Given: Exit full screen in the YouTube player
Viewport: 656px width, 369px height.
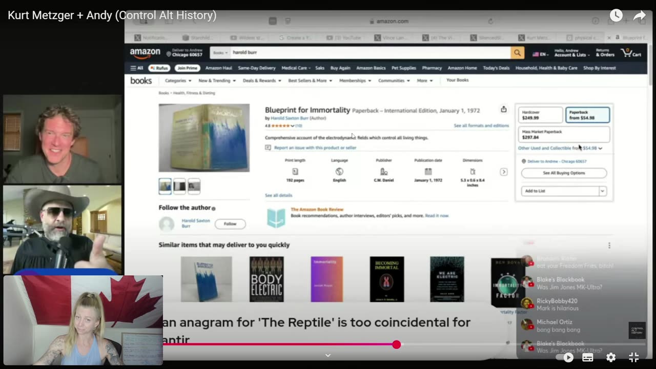Looking at the screenshot, I should [x=634, y=357].
